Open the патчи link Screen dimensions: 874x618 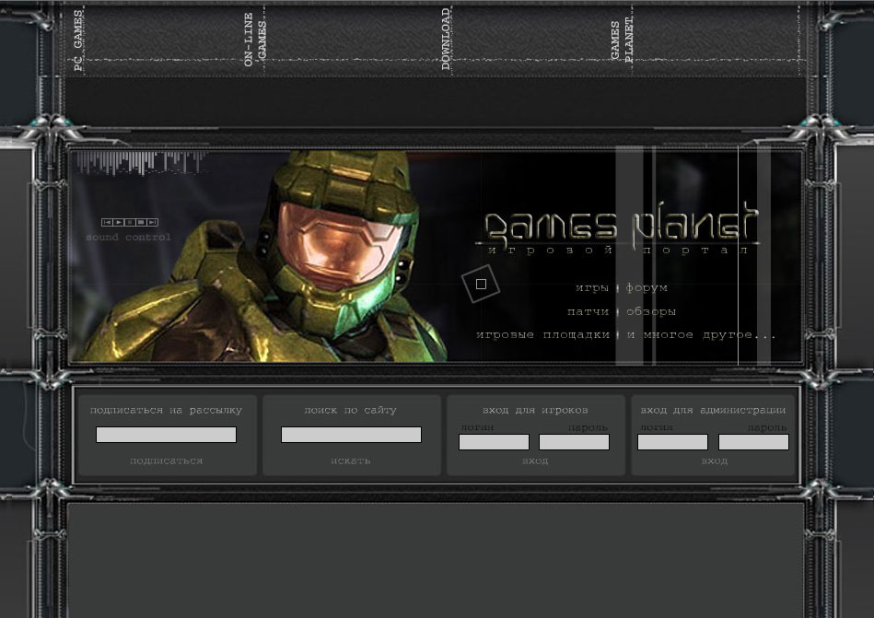pos(588,311)
